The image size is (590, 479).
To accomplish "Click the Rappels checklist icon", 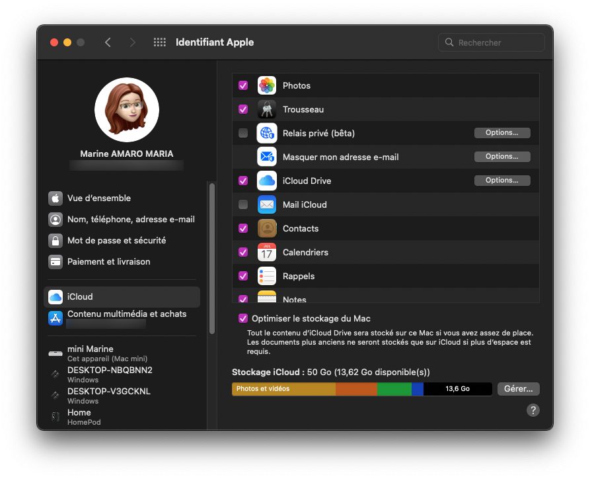I will coord(266,276).
